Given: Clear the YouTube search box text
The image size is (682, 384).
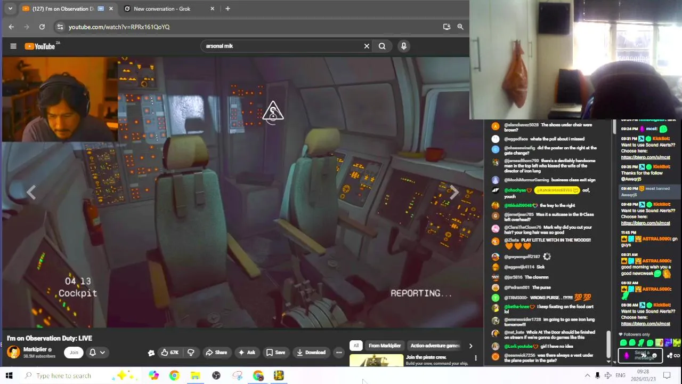Looking at the screenshot, I should click(x=367, y=46).
